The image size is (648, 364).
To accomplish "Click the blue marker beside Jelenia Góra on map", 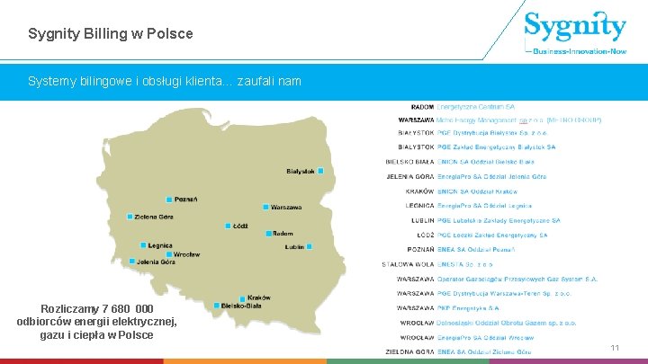I will (131, 262).
